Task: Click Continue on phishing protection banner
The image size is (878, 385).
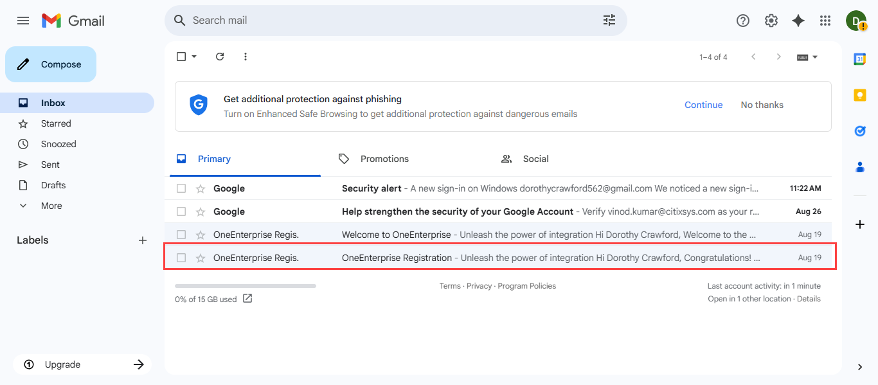Action: point(703,105)
